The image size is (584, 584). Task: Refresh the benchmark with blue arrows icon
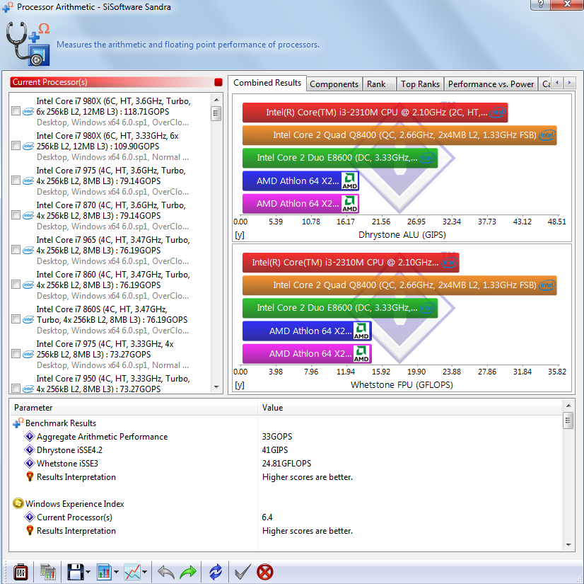click(x=215, y=572)
